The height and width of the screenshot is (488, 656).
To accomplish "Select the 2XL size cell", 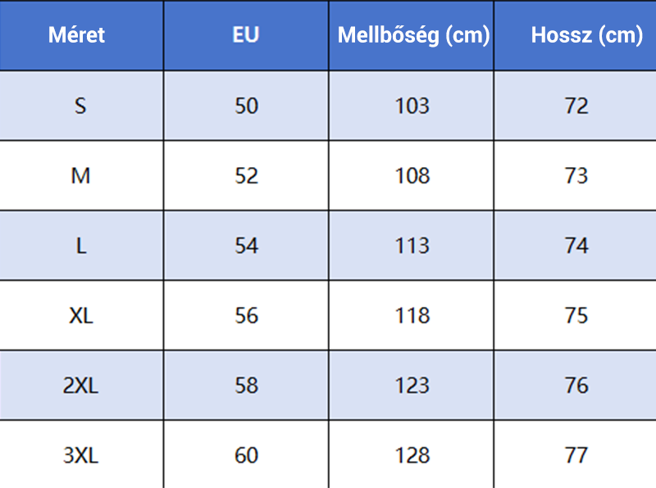I will pos(80,385).
